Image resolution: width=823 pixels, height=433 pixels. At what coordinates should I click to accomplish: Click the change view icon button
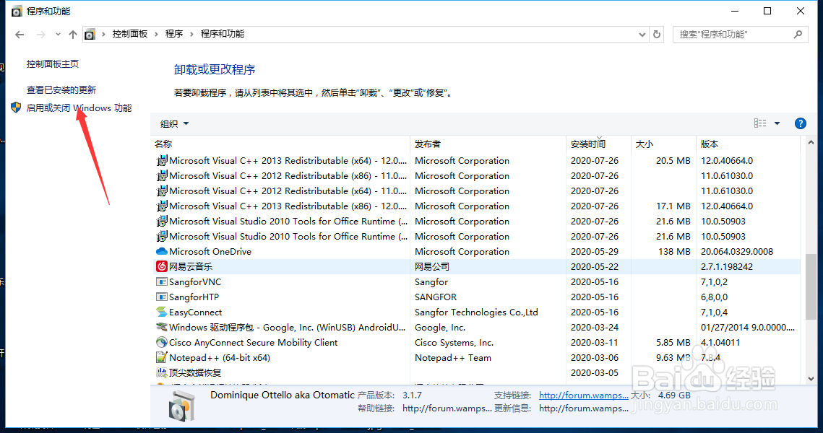pyautogui.click(x=760, y=123)
